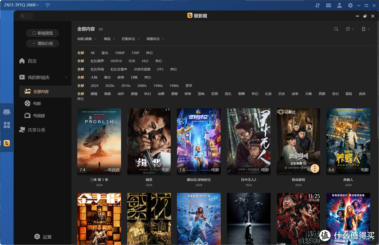Screen dimensions: 379x245
Task: Select 全部内容 in the sidebar
Action: click(x=45, y=91)
